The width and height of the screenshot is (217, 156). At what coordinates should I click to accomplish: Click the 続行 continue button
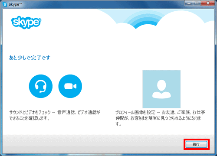point(196,144)
